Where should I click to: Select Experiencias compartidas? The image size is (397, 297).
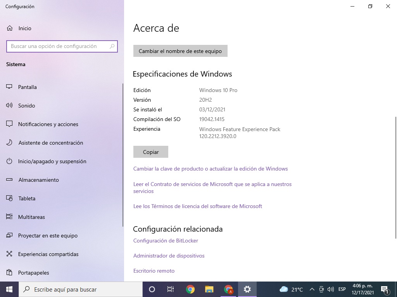[48, 254]
